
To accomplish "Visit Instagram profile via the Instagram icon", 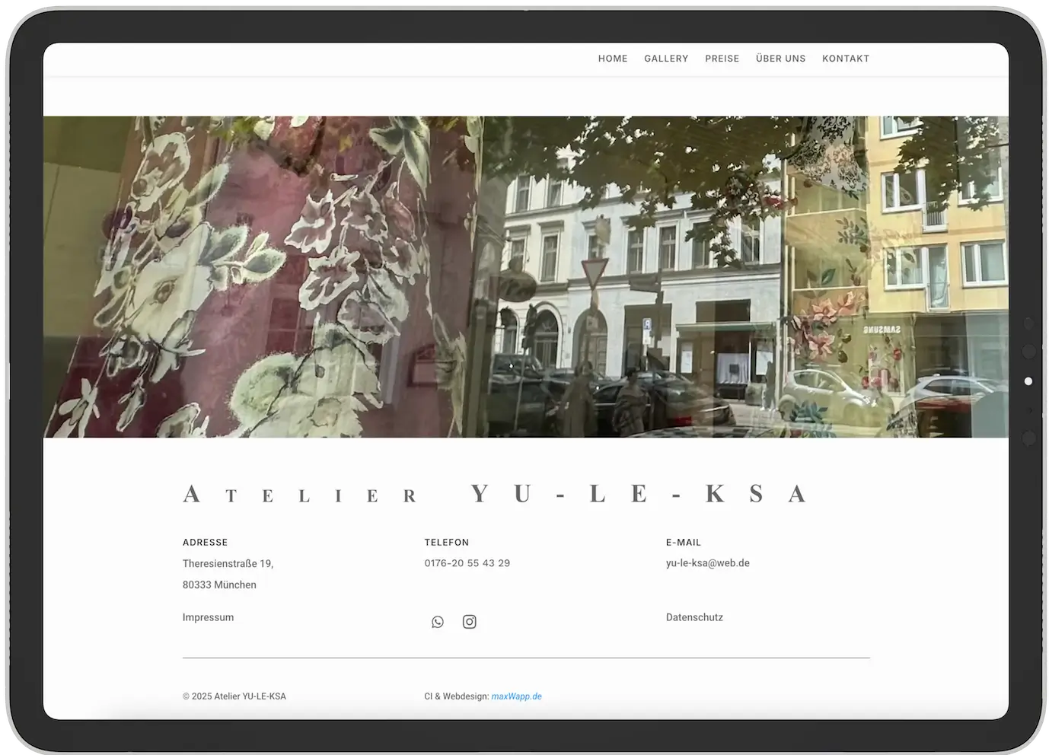I will pyautogui.click(x=469, y=622).
